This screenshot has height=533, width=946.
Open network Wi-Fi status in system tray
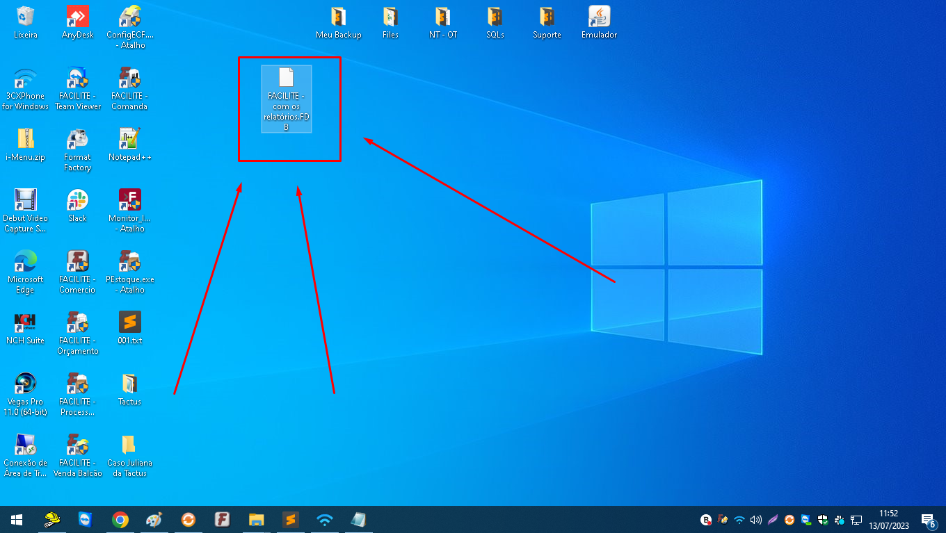739,519
